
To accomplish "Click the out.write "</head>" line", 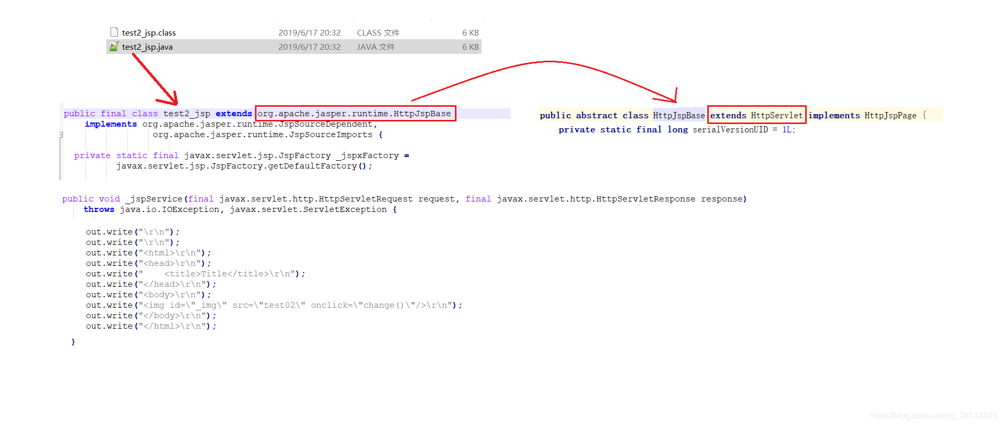I will tap(151, 284).
